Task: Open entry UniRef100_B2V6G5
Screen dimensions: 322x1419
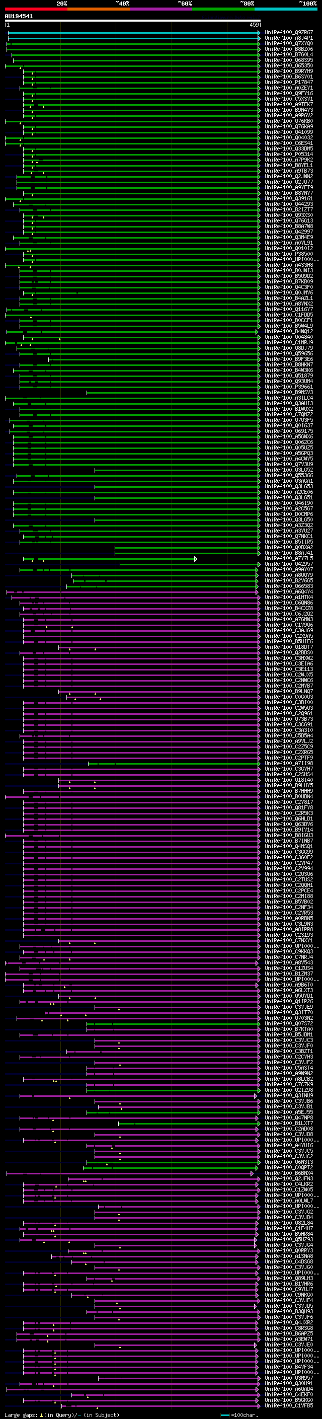Action: [288, 580]
